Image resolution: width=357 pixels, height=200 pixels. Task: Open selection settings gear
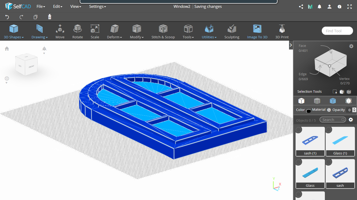pyautogui.click(x=351, y=46)
